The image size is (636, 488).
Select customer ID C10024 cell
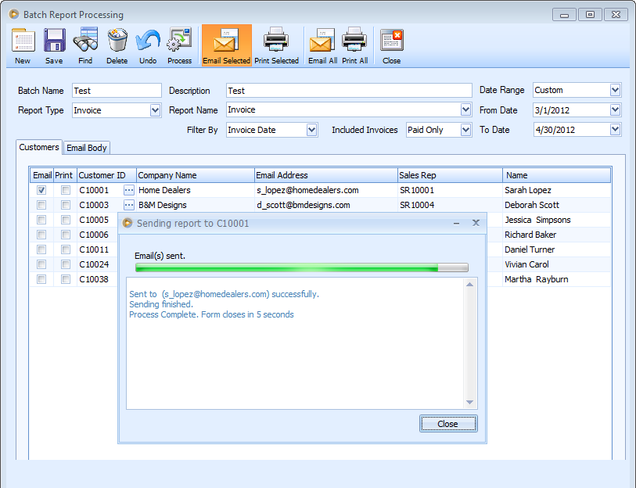tap(94, 264)
